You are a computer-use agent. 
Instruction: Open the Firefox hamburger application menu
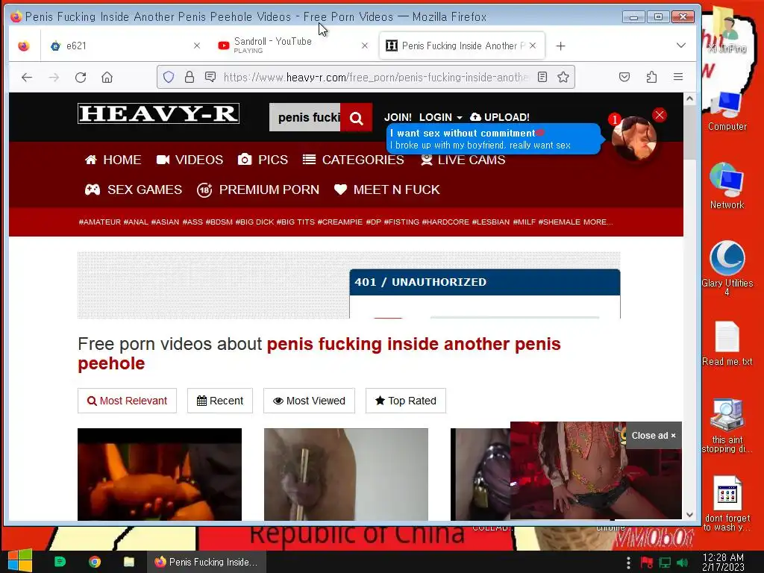pyautogui.click(x=678, y=77)
